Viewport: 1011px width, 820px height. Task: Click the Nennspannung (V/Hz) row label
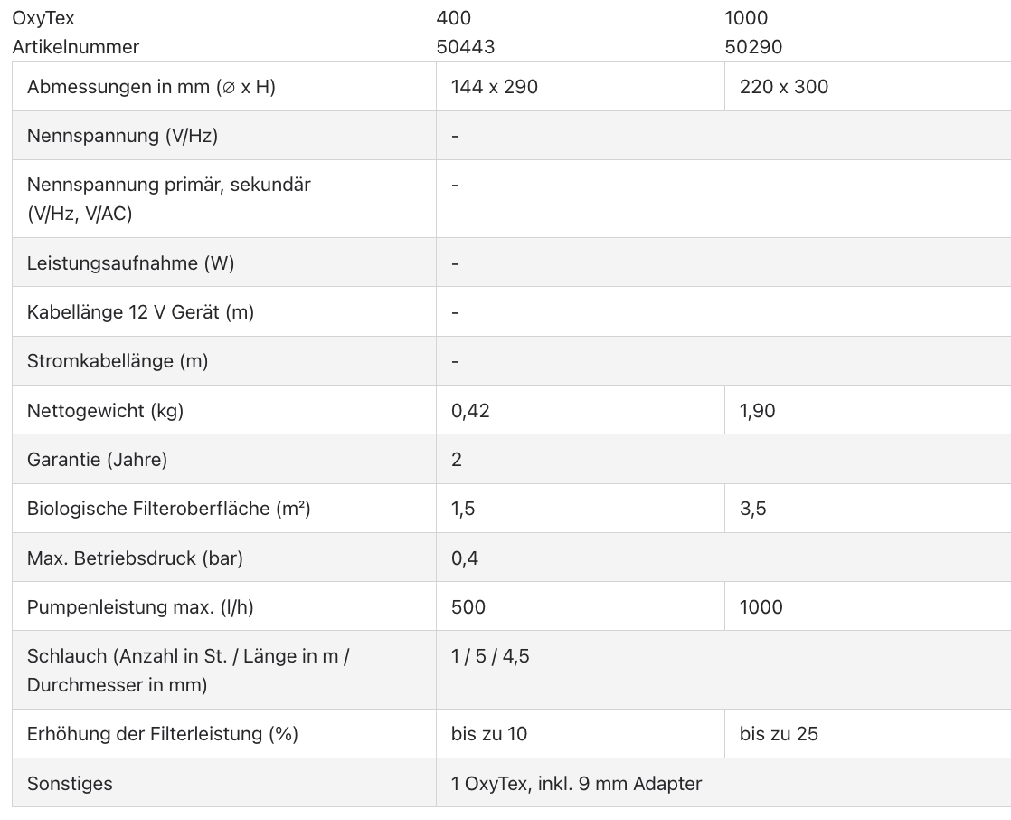pyautogui.click(x=122, y=136)
